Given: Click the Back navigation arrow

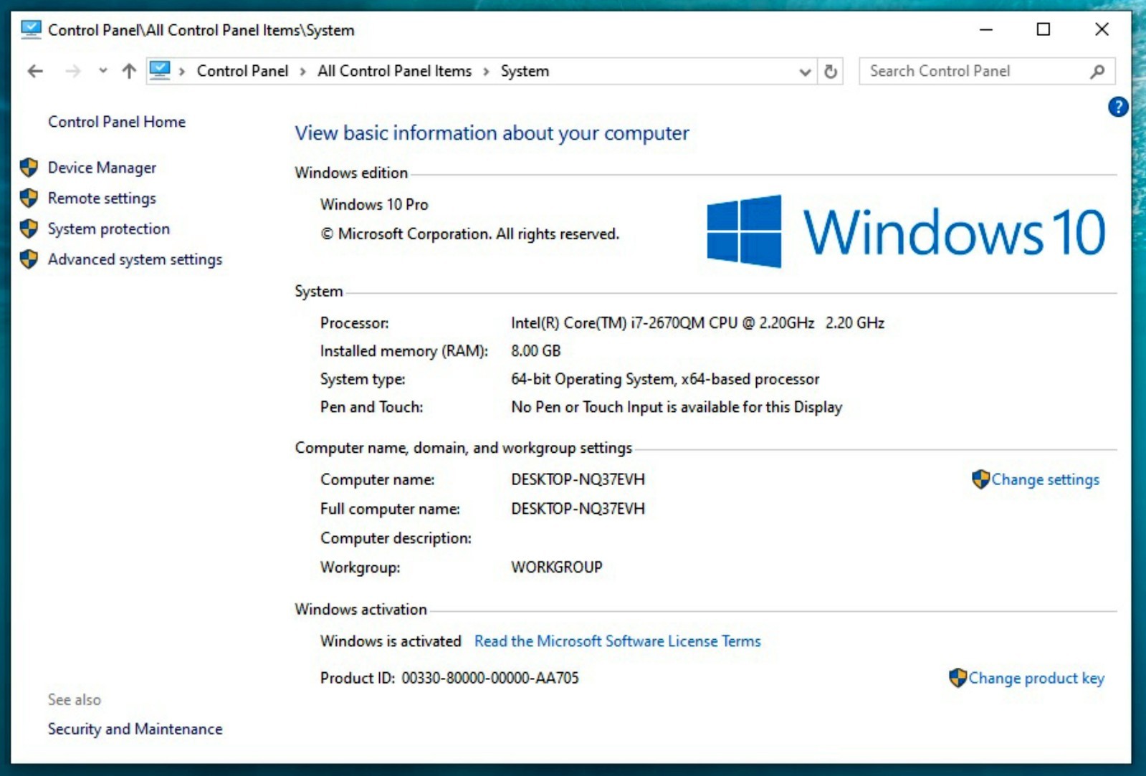Looking at the screenshot, I should pyautogui.click(x=35, y=71).
